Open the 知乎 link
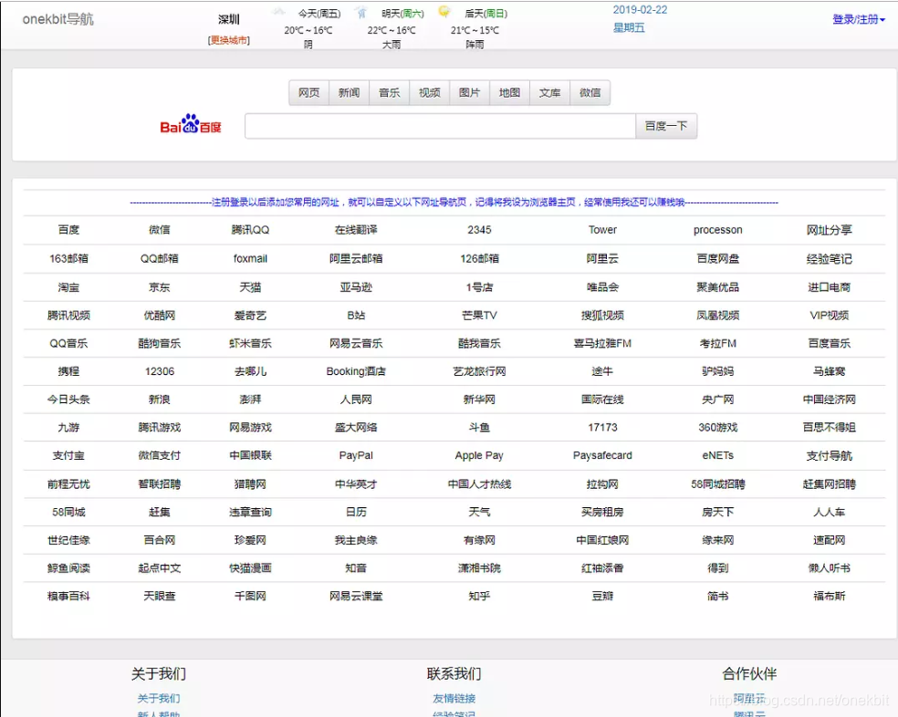898x717 pixels. click(479, 597)
